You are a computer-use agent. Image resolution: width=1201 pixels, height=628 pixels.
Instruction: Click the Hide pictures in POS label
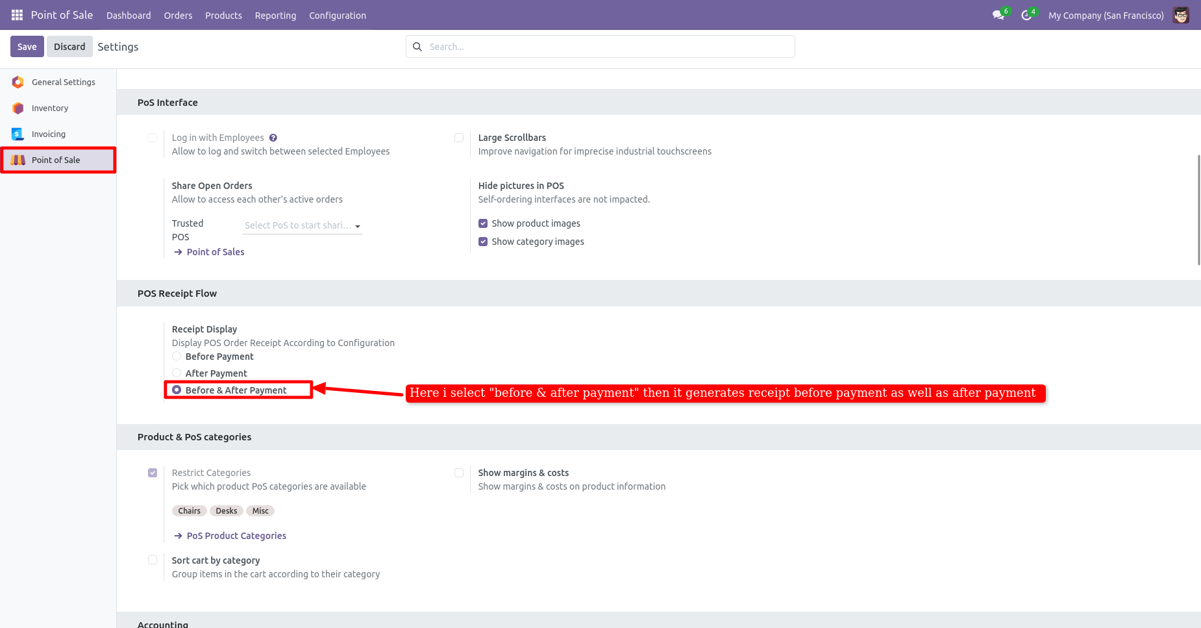(521, 186)
